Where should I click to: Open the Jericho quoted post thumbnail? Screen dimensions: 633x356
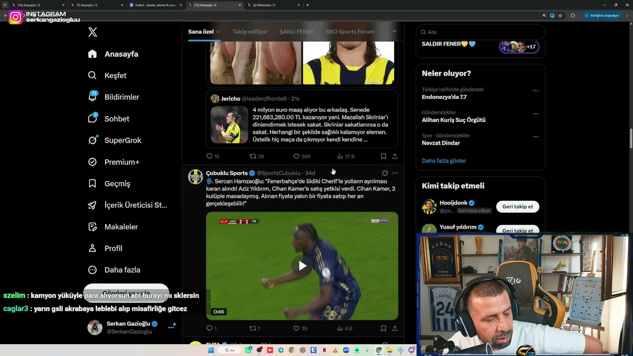pos(229,125)
